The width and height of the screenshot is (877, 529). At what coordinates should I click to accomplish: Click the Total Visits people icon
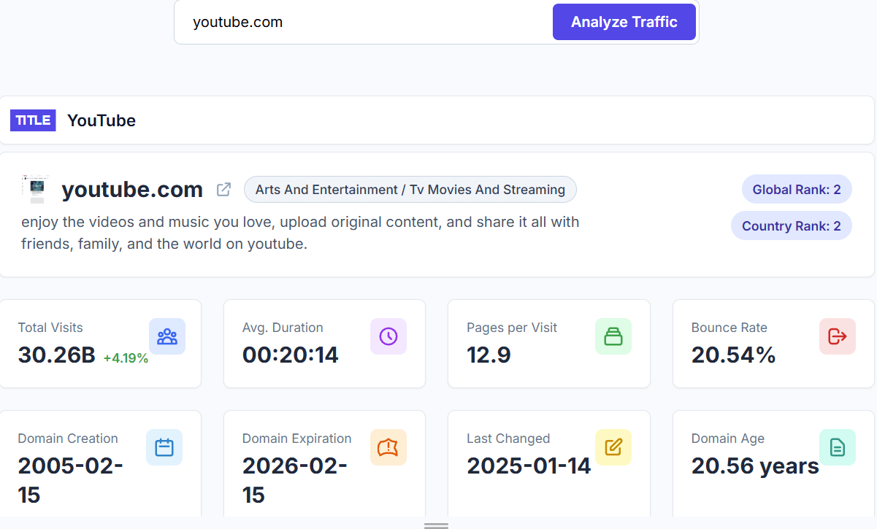tap(167, 336)
